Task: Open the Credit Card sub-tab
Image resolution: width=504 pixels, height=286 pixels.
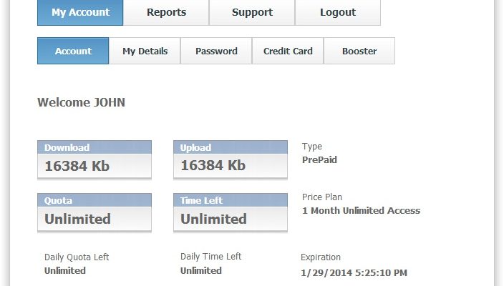Action: (x=288, y=51)
